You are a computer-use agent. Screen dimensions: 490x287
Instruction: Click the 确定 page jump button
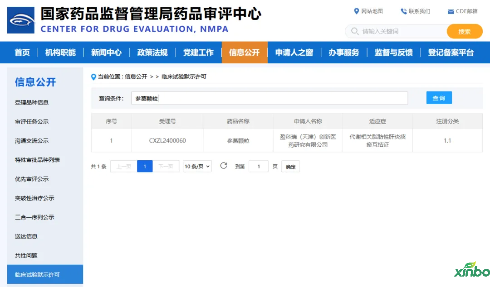290,167
